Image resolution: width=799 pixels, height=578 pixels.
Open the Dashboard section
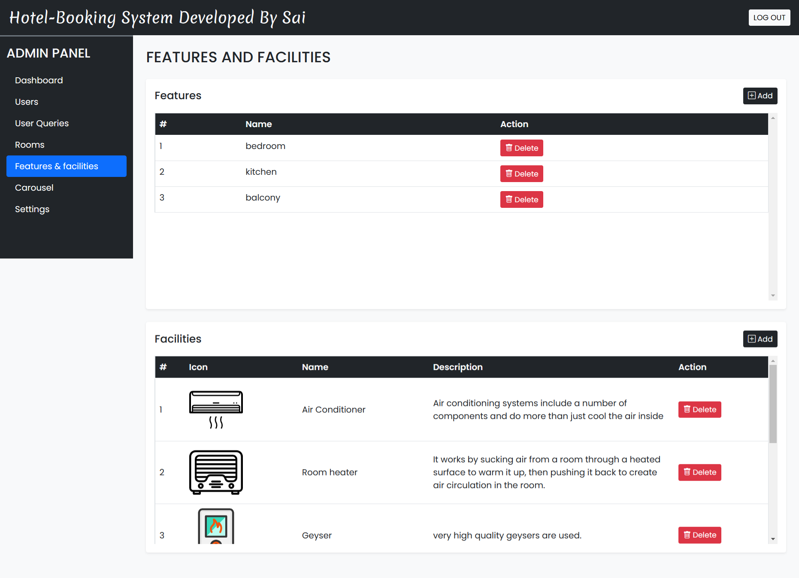point(39,80)
